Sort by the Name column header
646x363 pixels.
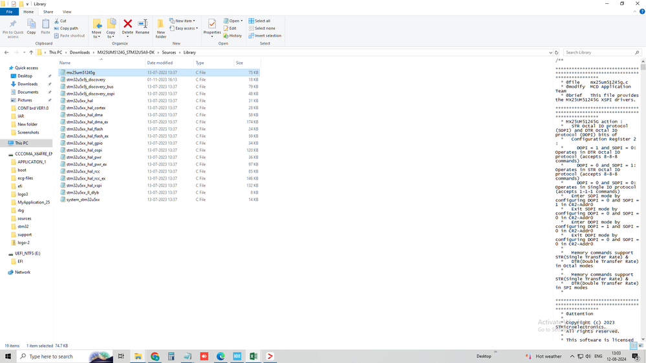point(102,63)
